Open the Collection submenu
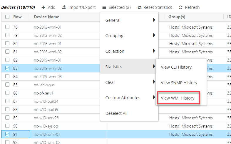231x144 pixels. click(129, 51)
